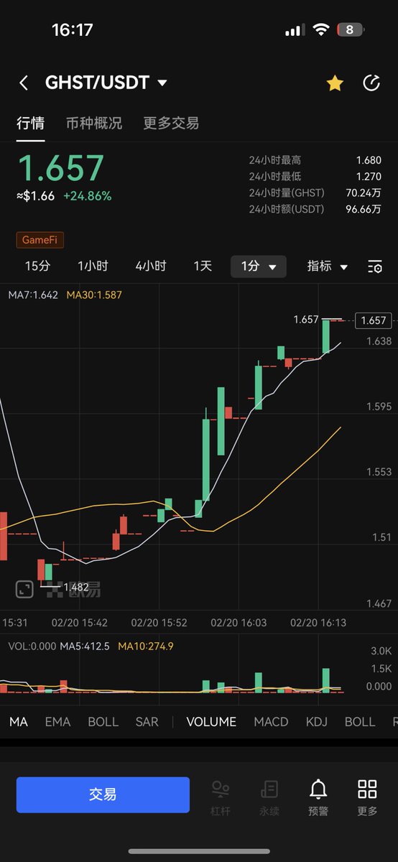The image size is (398, 862).
Task: Switch to the 行情 tab
Action: point(31,123)
